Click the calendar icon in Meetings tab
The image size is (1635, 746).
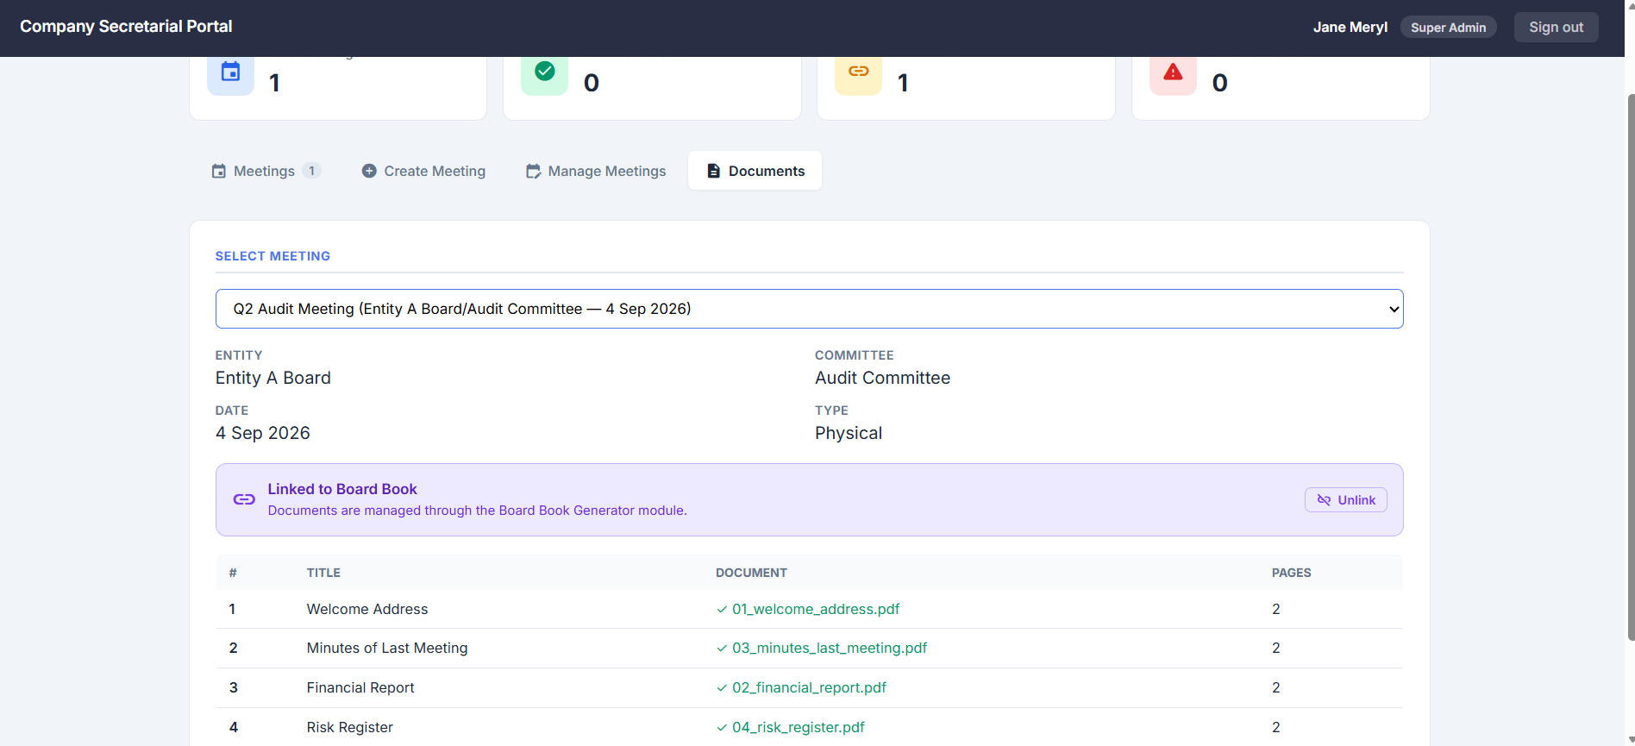[x=219, y=171]
